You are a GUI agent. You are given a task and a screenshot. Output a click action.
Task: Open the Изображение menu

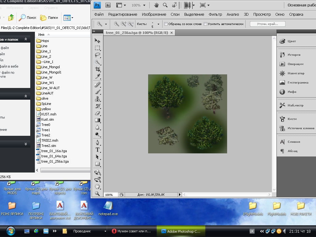(154, 15)
